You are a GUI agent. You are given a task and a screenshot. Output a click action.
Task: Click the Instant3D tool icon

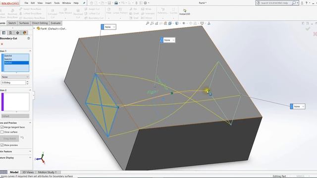coord(185,10)
